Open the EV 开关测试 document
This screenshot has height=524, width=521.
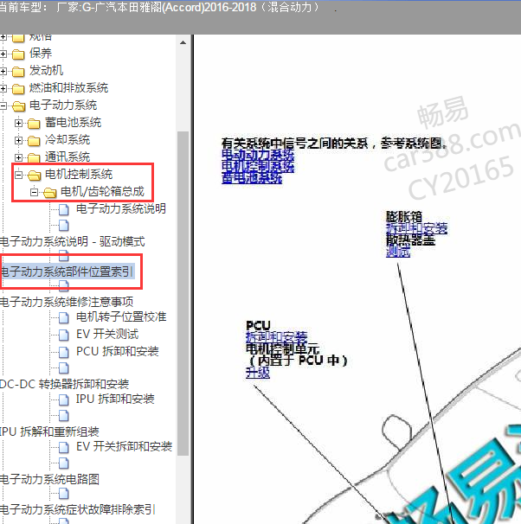[107, 334]
